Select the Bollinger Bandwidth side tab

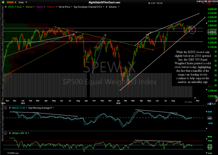click(x=2, y=111)
